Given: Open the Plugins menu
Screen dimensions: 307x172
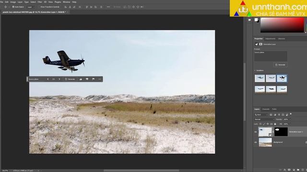Looking at the screenshot, I should pos(58,2).
